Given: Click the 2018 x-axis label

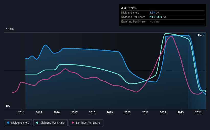Looking at the screenshot, I should tap(92, 112).
